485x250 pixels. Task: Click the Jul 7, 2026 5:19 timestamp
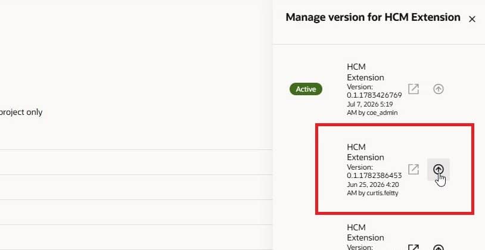point(370,104)
